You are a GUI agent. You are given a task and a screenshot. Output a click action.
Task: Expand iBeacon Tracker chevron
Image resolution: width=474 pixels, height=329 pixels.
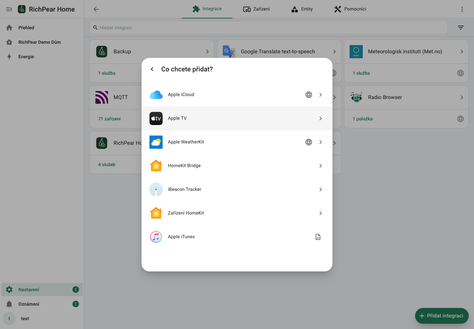(x=321, y=190)
